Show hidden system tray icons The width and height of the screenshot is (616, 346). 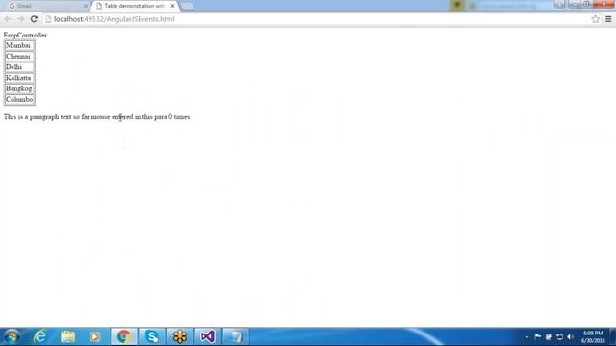[x=526, y=337]
